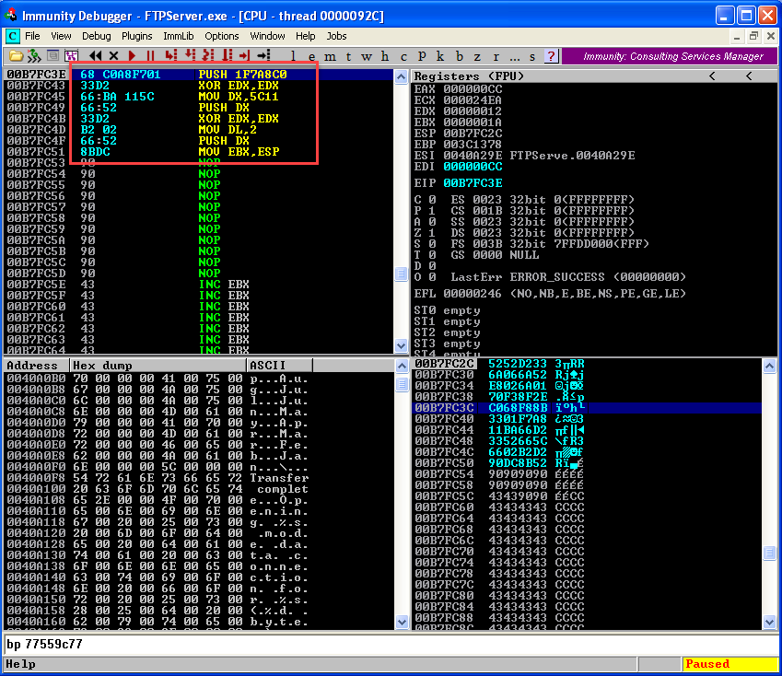Click the Step over toolbar icon

[x=190, y=56]
